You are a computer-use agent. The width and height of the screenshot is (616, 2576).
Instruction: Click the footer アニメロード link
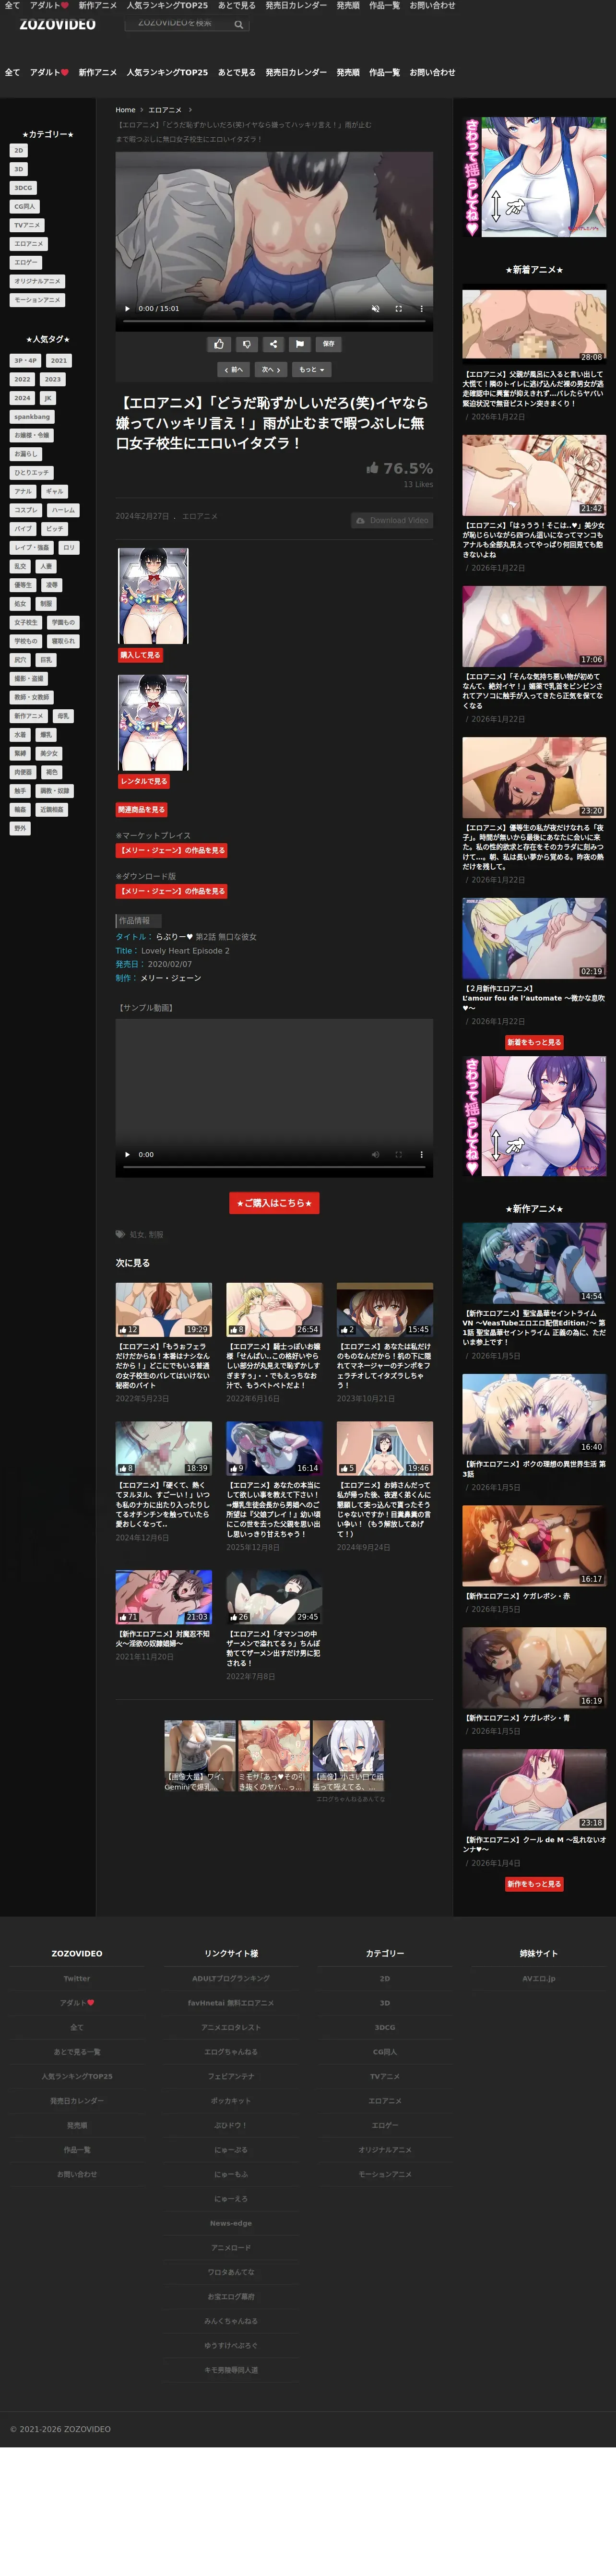[x=231, y=2248]
